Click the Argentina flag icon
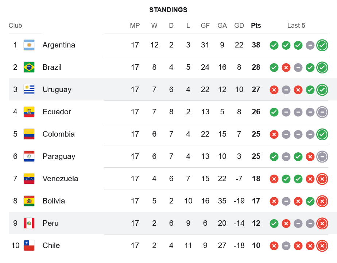337x263 pixels. 29,45
